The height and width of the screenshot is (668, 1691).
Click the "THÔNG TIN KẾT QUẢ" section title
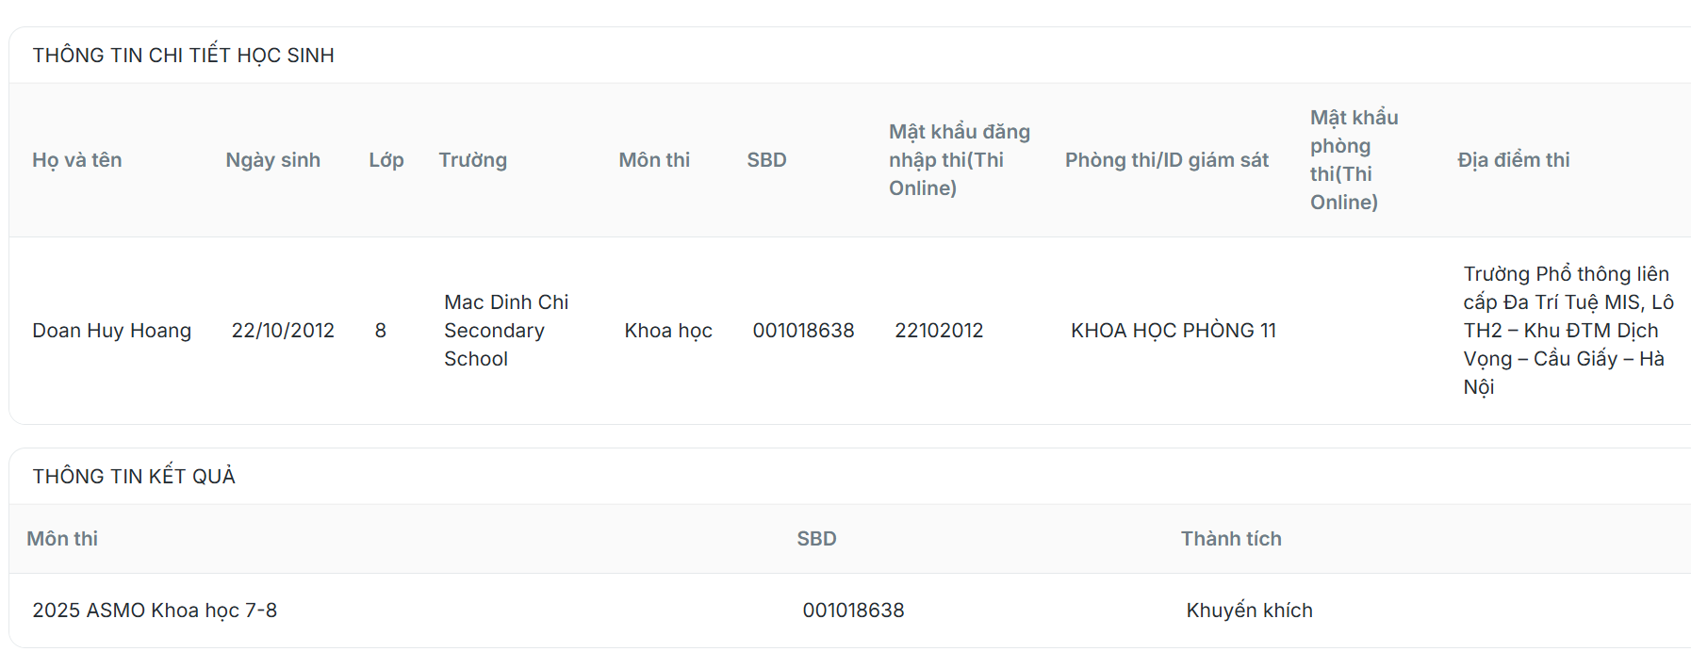point(134,477)
